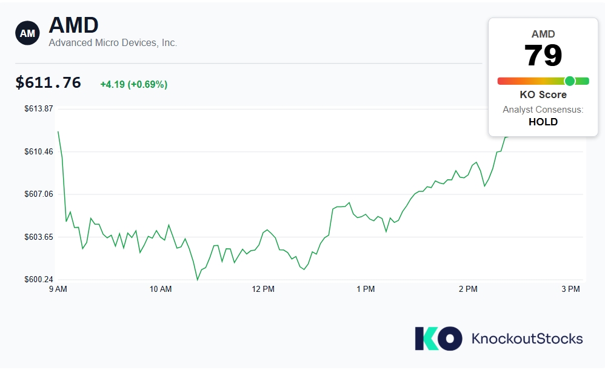Image resolution: width=605 pixels, height=370 pixels.
Task: Click the AMD ticker heading
Action: tap(74, 25)
